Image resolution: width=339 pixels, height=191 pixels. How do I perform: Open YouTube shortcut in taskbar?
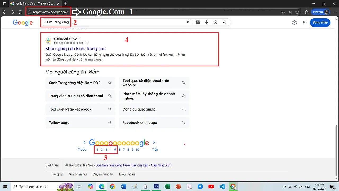(x=211, y=186)
